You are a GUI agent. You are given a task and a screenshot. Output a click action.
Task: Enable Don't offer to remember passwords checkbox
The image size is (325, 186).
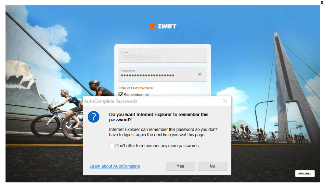click(x=111, y=146)
